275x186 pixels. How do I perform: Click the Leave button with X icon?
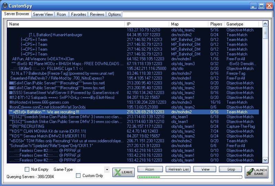[123, 172]
